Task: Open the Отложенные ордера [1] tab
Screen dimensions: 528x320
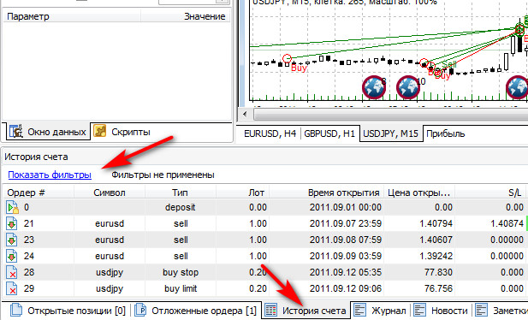Action: click(195, 311)
